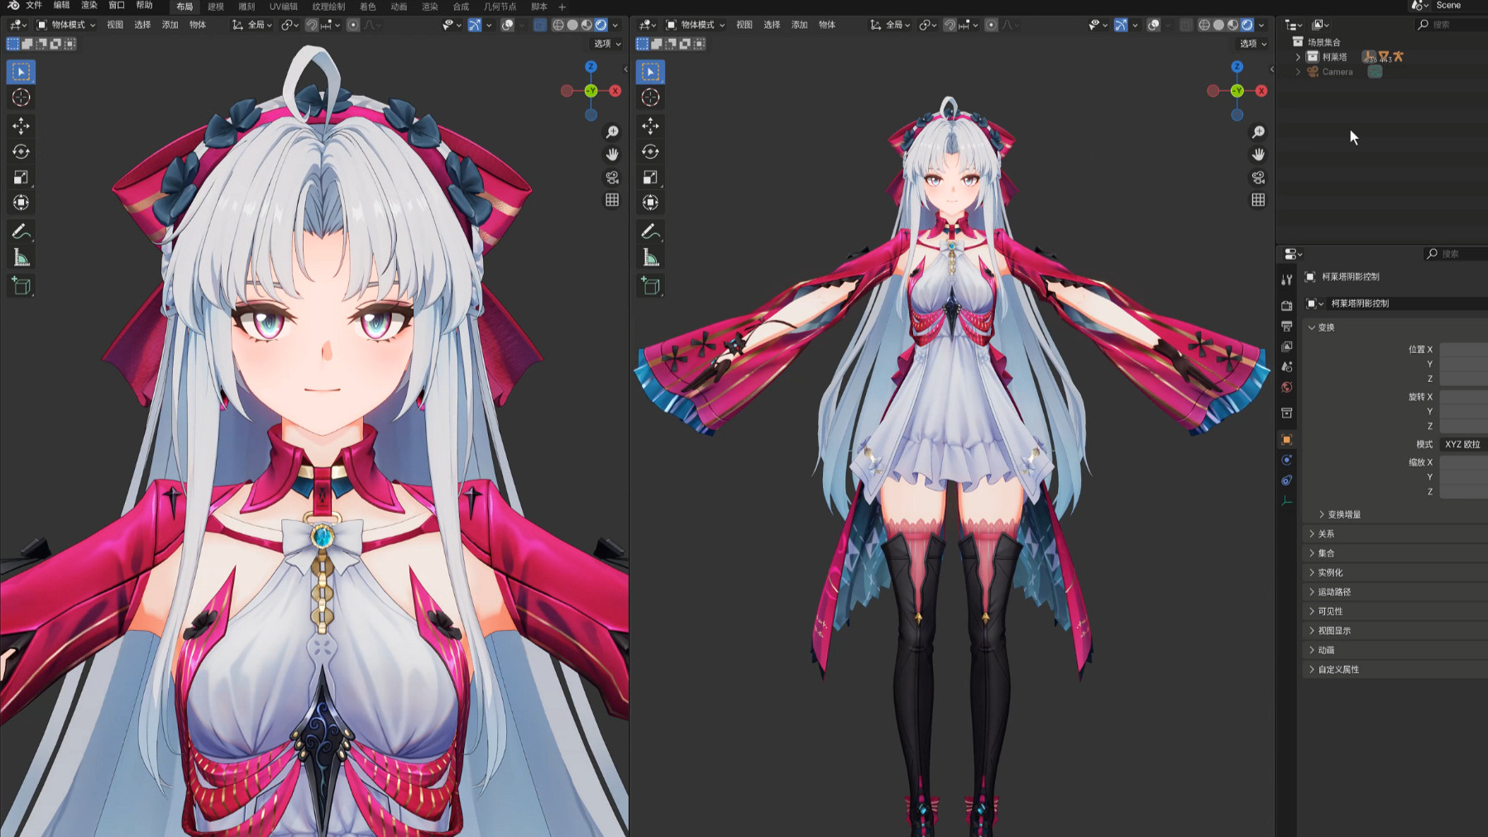Viewport: 1488px width, 837px height.
Task: Open the World properties tab
Action: click(1286, 387)
